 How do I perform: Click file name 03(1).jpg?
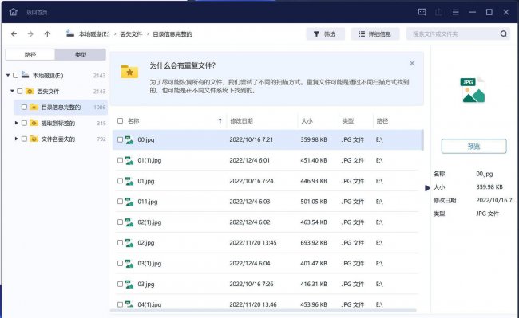pos(149,264)
